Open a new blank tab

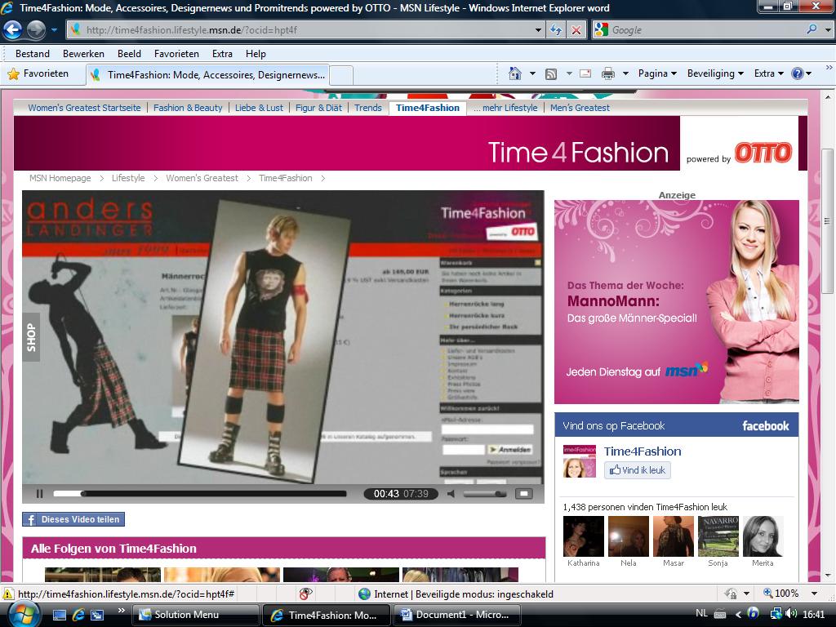tap(342, 75)
